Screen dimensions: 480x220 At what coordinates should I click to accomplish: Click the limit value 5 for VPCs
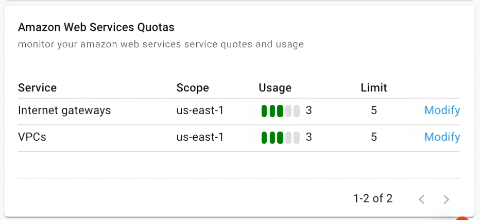(374, 137)
